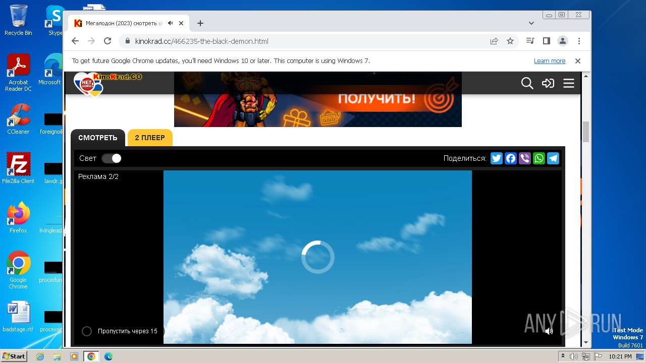Share via the Viber icon
The width and height of the screenshot is (646, 363).
pos(525,158)
